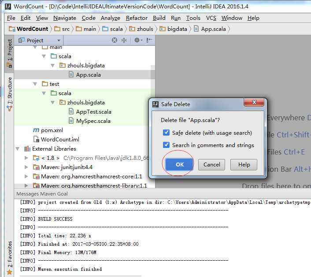Open the 1: Project tool window tab
This screenshot has height=277, width=311.
coord(10,54)
